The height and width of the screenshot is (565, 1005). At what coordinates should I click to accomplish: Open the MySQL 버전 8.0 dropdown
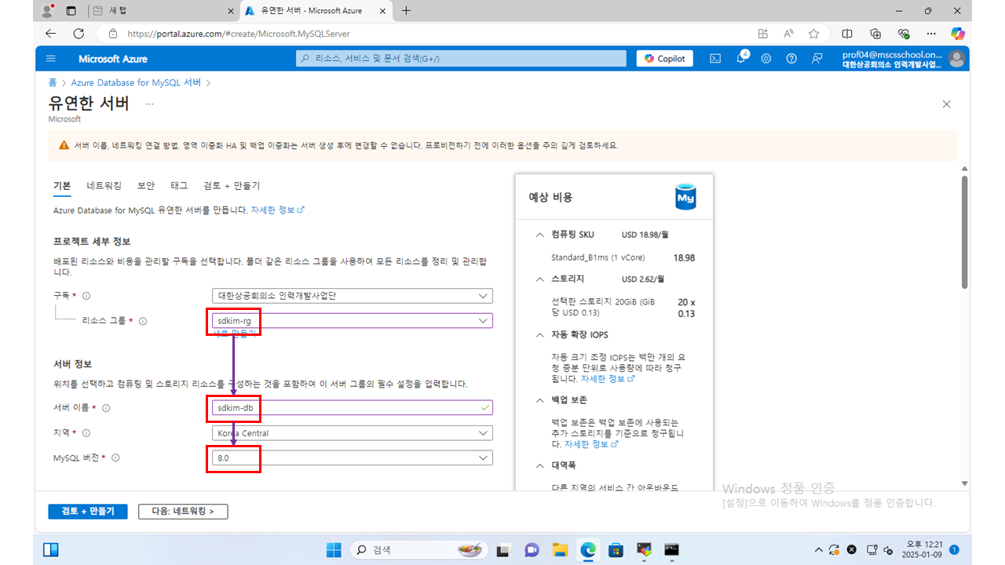point(353,457)
